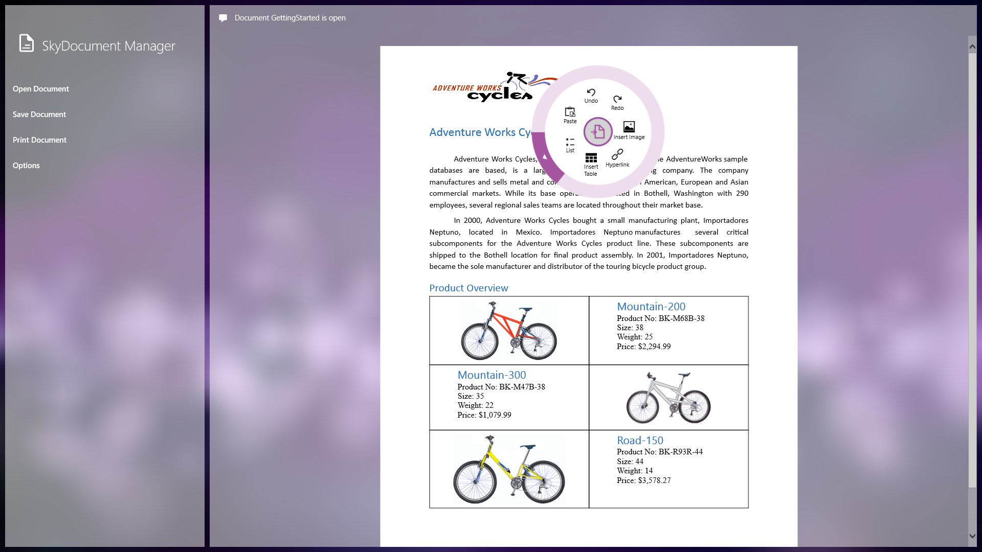The width and height of the screenshot is (982, 552).
Task: Click the Redo icon
Action: 617,102
